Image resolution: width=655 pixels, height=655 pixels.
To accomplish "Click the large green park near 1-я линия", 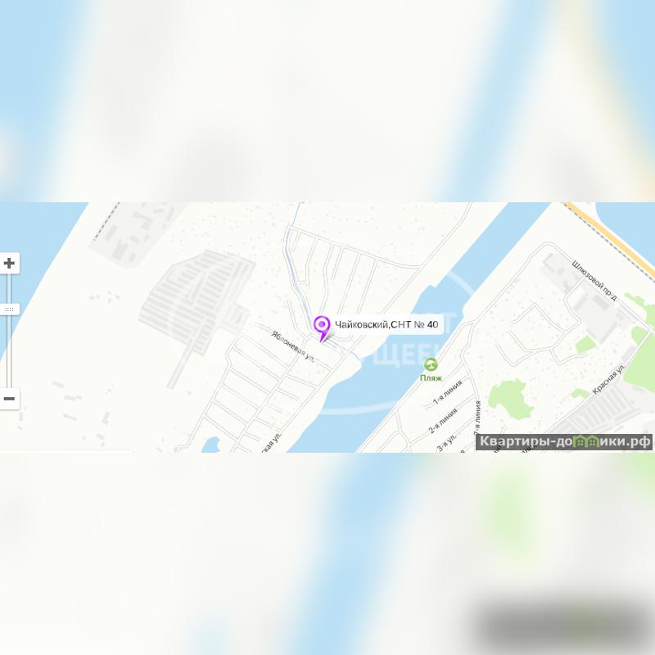I will (511, 400).
